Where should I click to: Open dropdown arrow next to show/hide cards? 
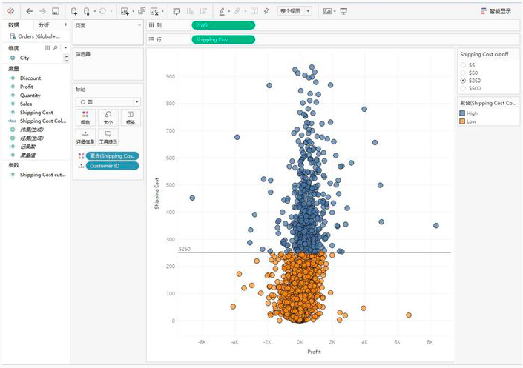(x=335, y=11)
